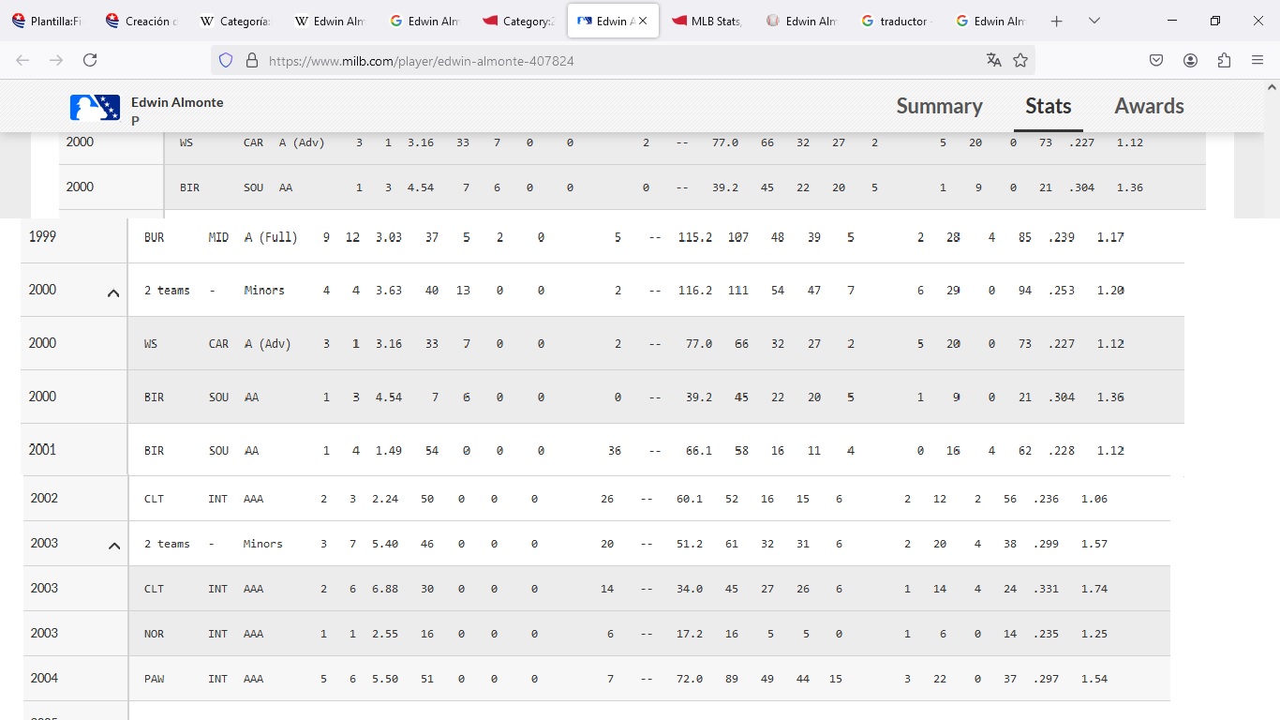Click the translate page icon

(x=994, y=60)
